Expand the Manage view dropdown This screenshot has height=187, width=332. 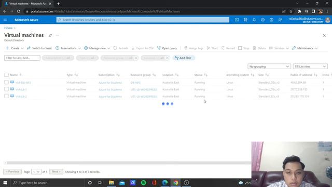[97, 48]
